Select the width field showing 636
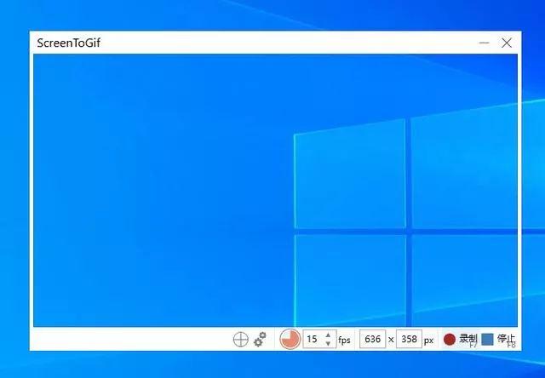The image size is (545, 378). coord(372,339)
